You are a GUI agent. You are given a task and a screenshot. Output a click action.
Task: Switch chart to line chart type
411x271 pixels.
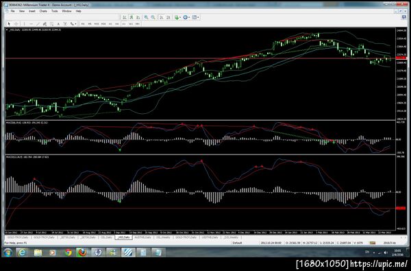pos(138,17)
